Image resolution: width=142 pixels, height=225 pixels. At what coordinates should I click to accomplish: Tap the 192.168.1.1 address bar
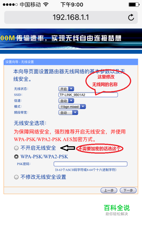[x=71, y=17]
